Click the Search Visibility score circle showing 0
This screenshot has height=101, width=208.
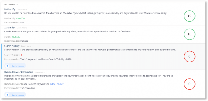[190, 56]
